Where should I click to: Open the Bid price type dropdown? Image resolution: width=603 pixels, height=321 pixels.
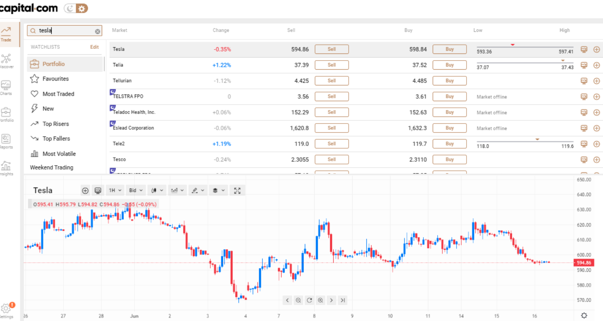pyautogui.click(x=136, y=190)
